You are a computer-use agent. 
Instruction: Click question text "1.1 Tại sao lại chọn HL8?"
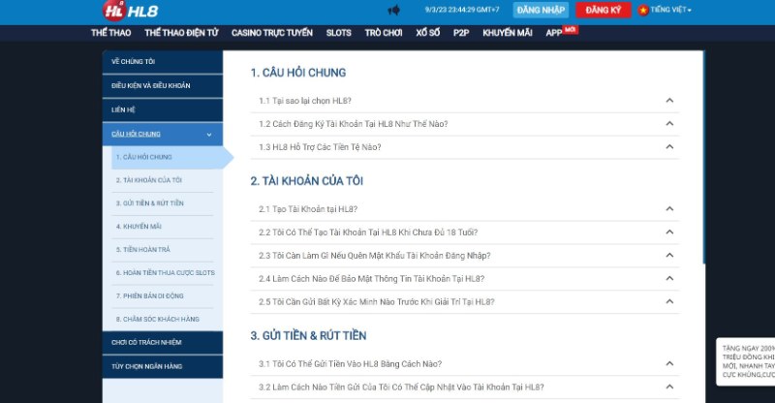point(305,101)
